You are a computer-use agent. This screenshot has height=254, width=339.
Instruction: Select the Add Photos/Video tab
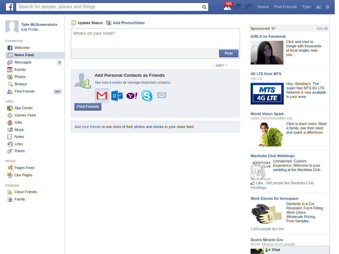125,23
